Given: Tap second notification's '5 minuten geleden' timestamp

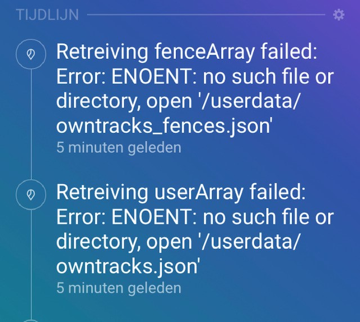Looking at the screenshot, I should coord(119,288).
